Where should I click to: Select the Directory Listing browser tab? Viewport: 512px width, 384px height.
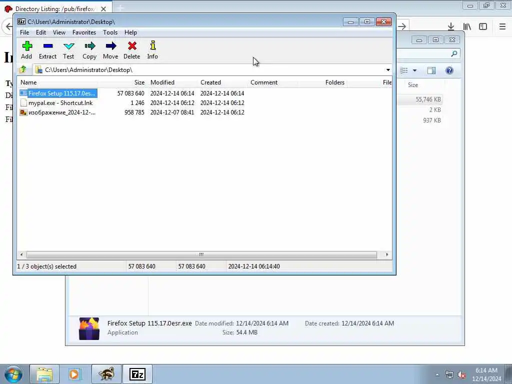[x=55, y=9]
